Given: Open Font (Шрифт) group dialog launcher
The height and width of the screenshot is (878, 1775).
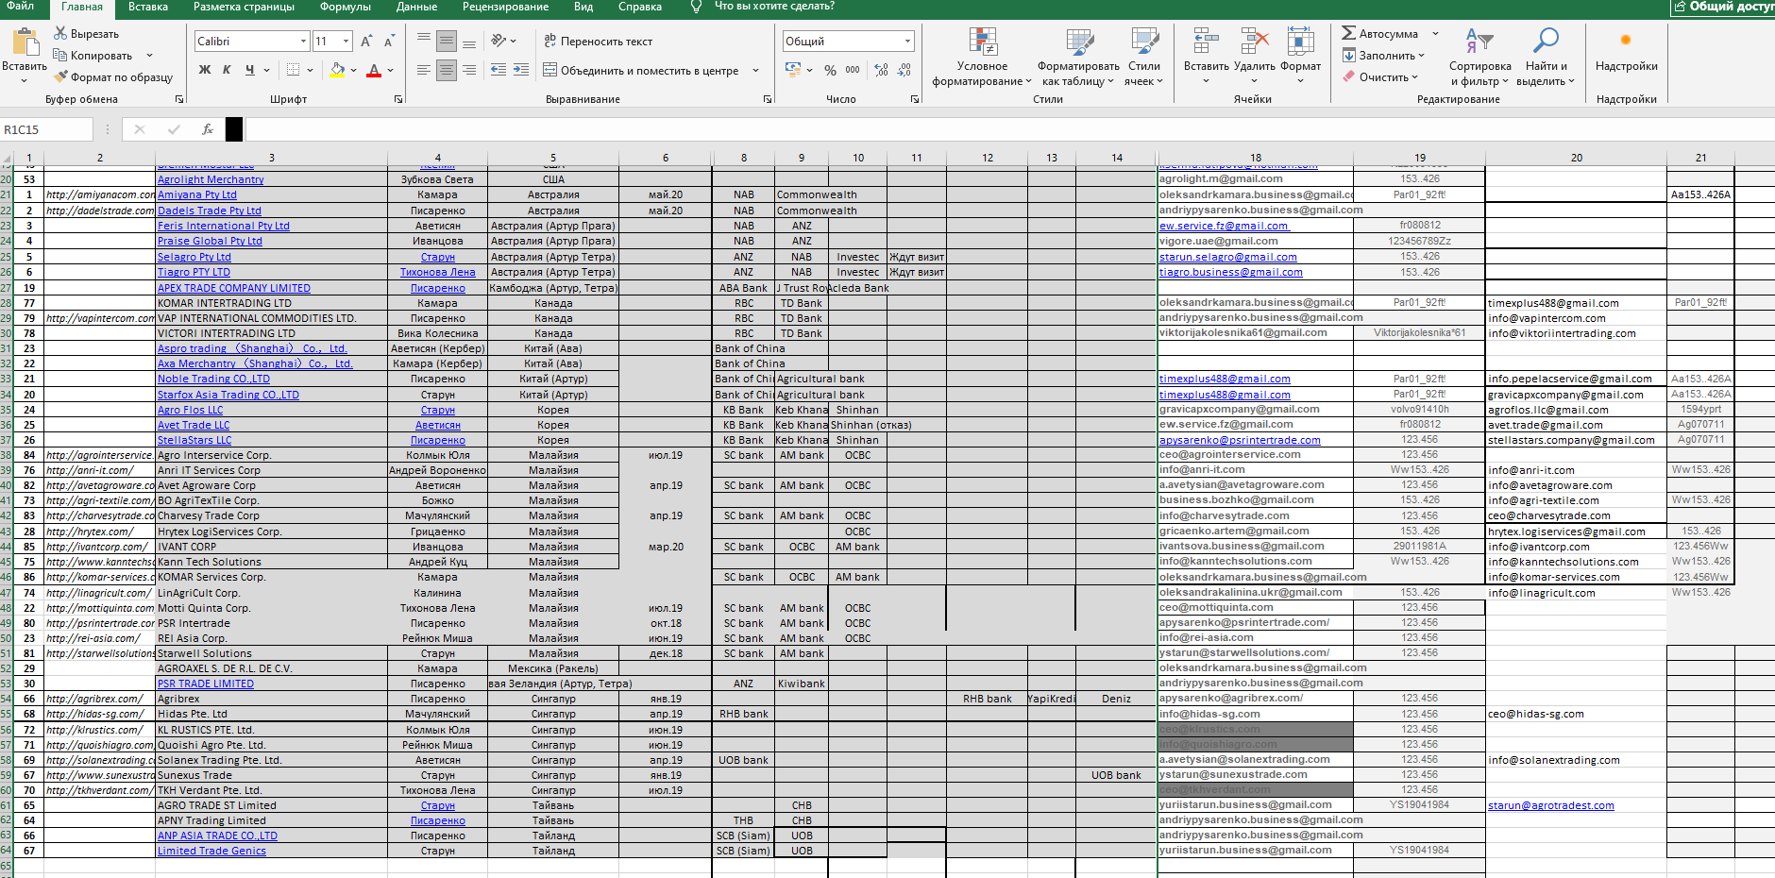Looking at the screenshot, I should pos(398,99).
